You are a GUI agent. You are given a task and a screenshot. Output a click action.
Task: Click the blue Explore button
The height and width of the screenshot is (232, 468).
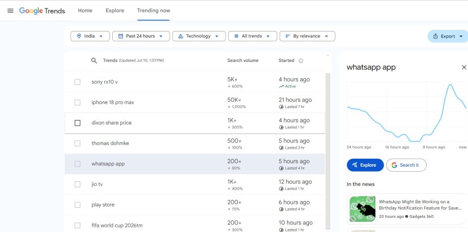[365, 165]
